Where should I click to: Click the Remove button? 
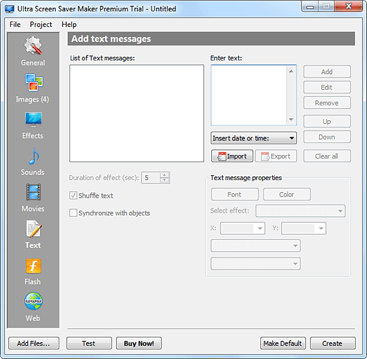(x=327, y=103)
